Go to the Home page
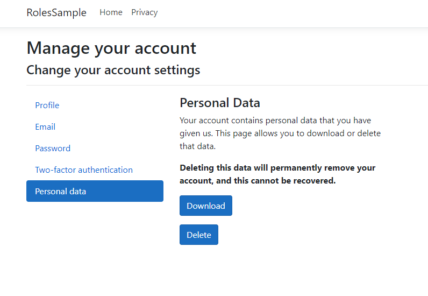 (x=111, y=12)
